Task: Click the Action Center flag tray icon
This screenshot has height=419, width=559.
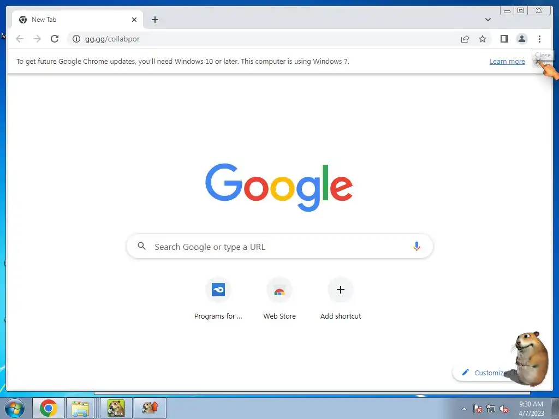Action: pos(478,409)
